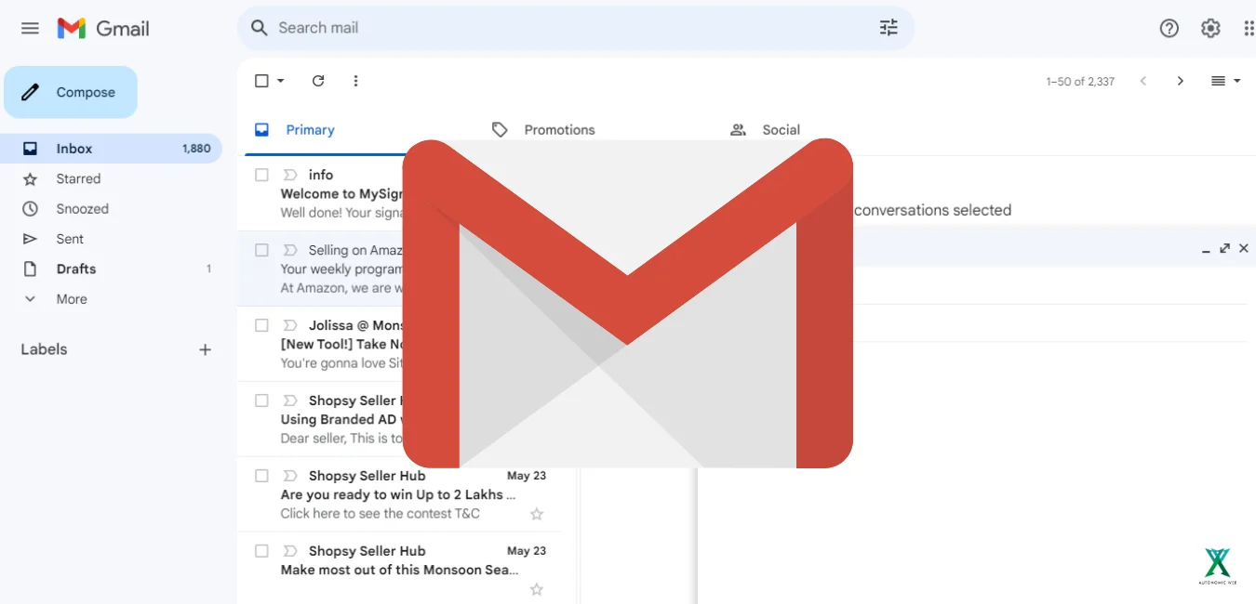This screenshot has height=604, width=1256.
Task: Star the 'Are you ready to win' email
Action: [x=537, y=514]
